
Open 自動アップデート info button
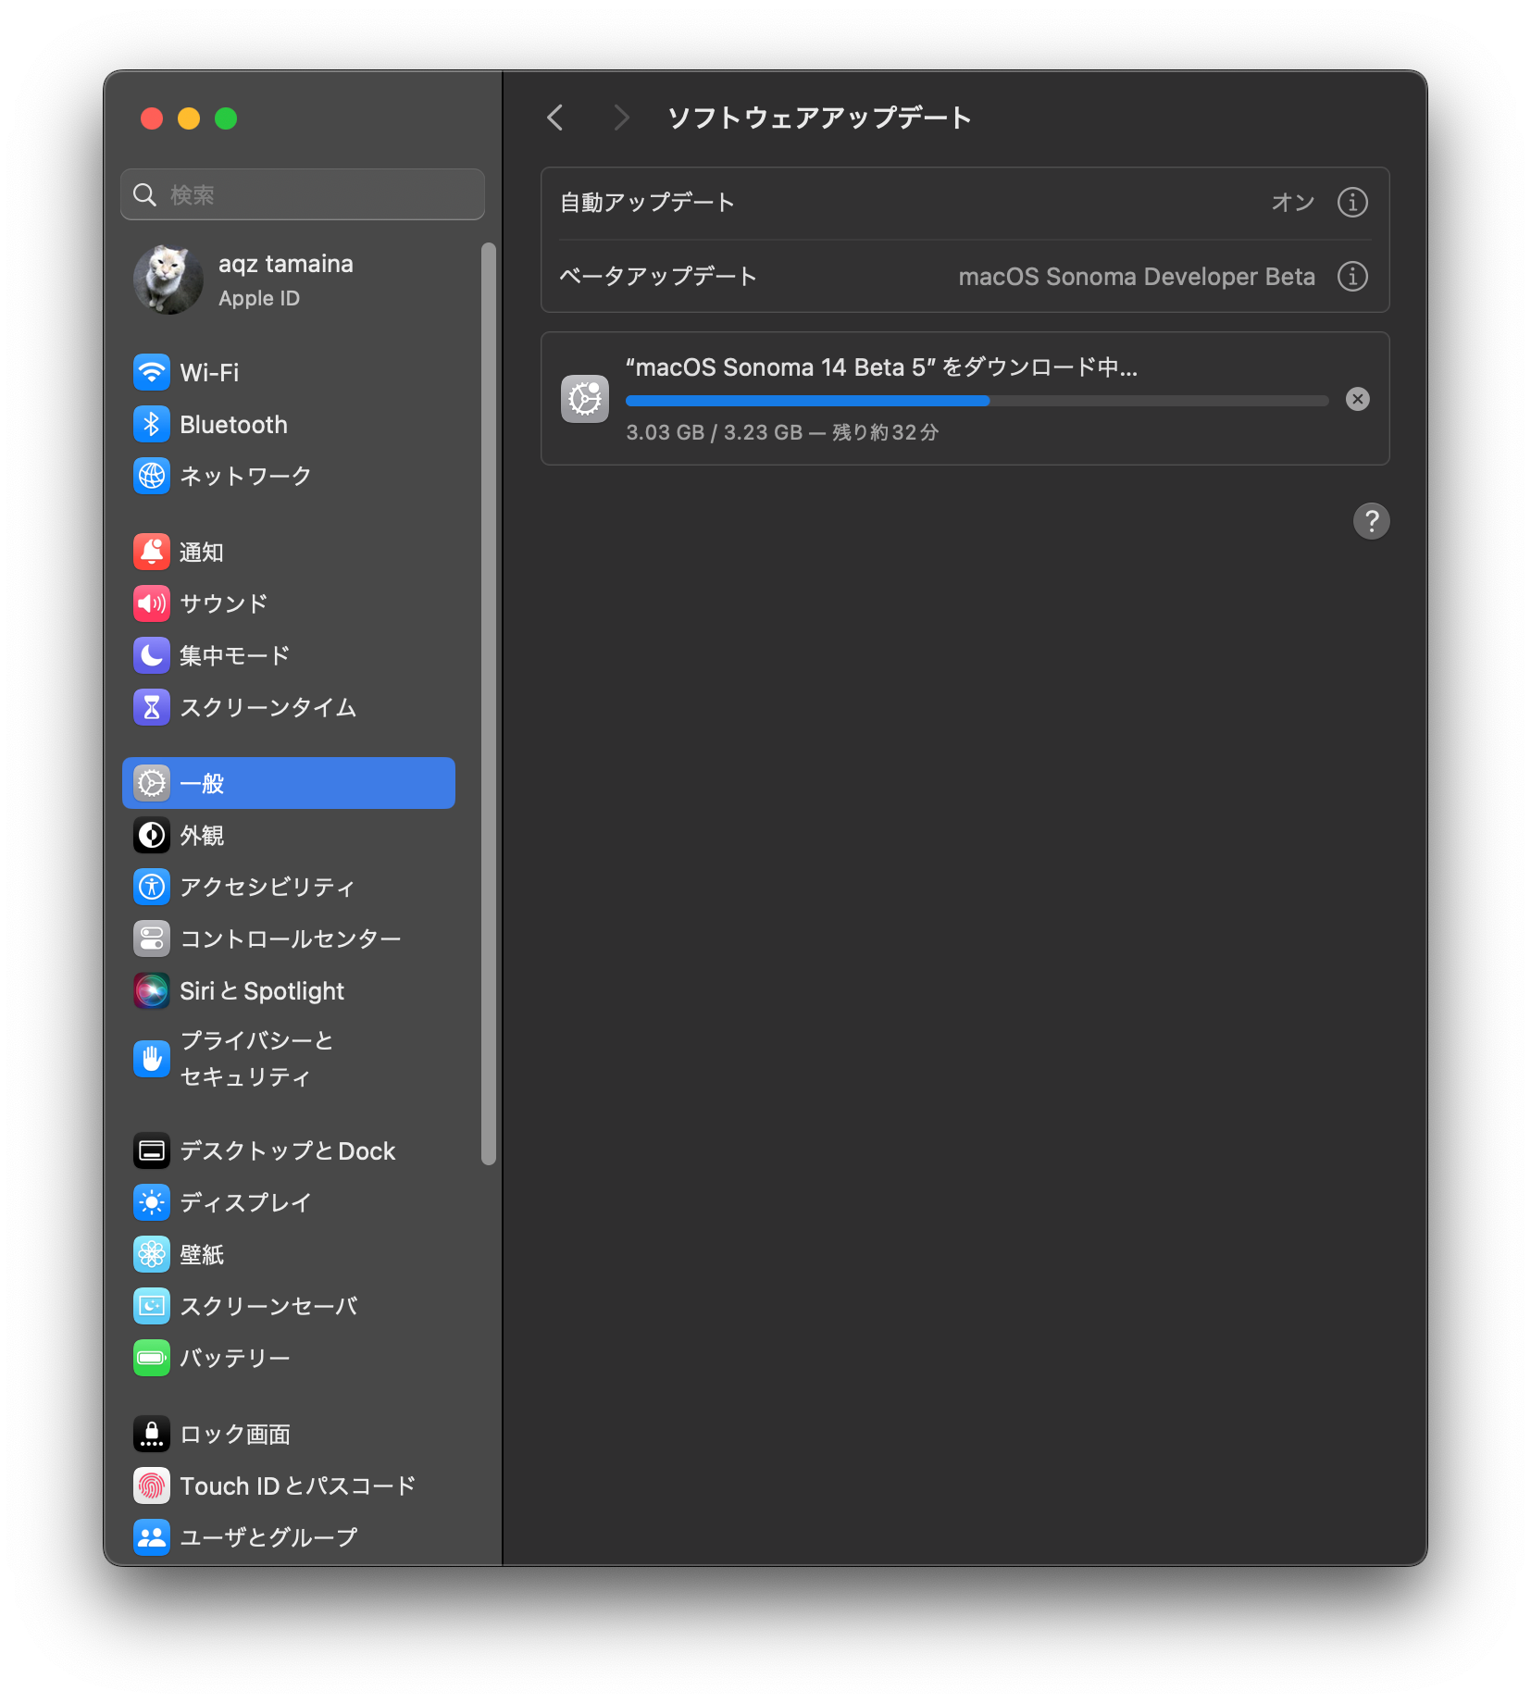coord(1352,203)
